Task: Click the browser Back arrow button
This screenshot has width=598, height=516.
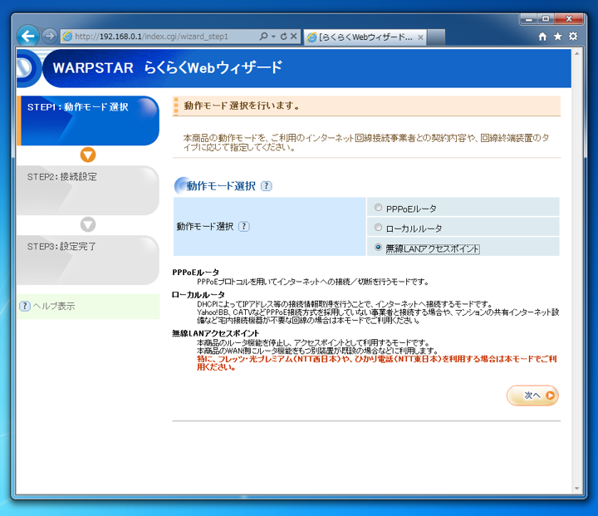Action: pos(27,37)
